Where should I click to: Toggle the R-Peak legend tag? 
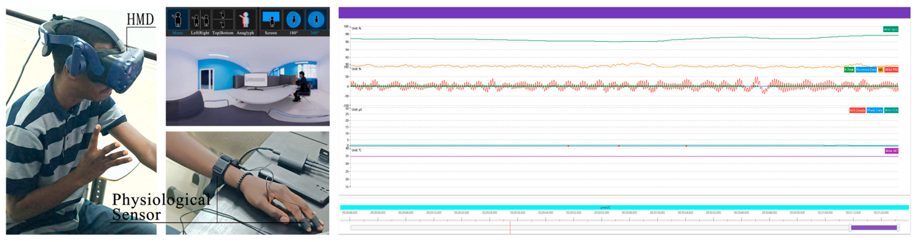[x=849, y=70]
